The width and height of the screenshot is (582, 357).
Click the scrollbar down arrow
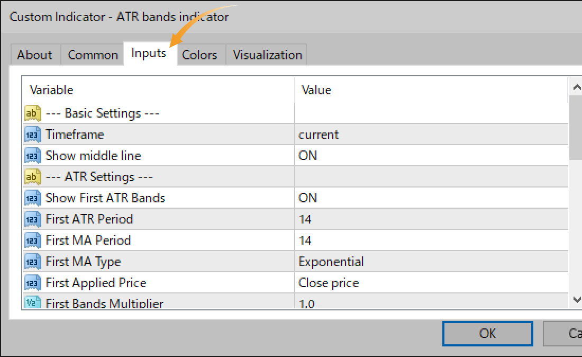pyautogui.click(x=576, y=300)
